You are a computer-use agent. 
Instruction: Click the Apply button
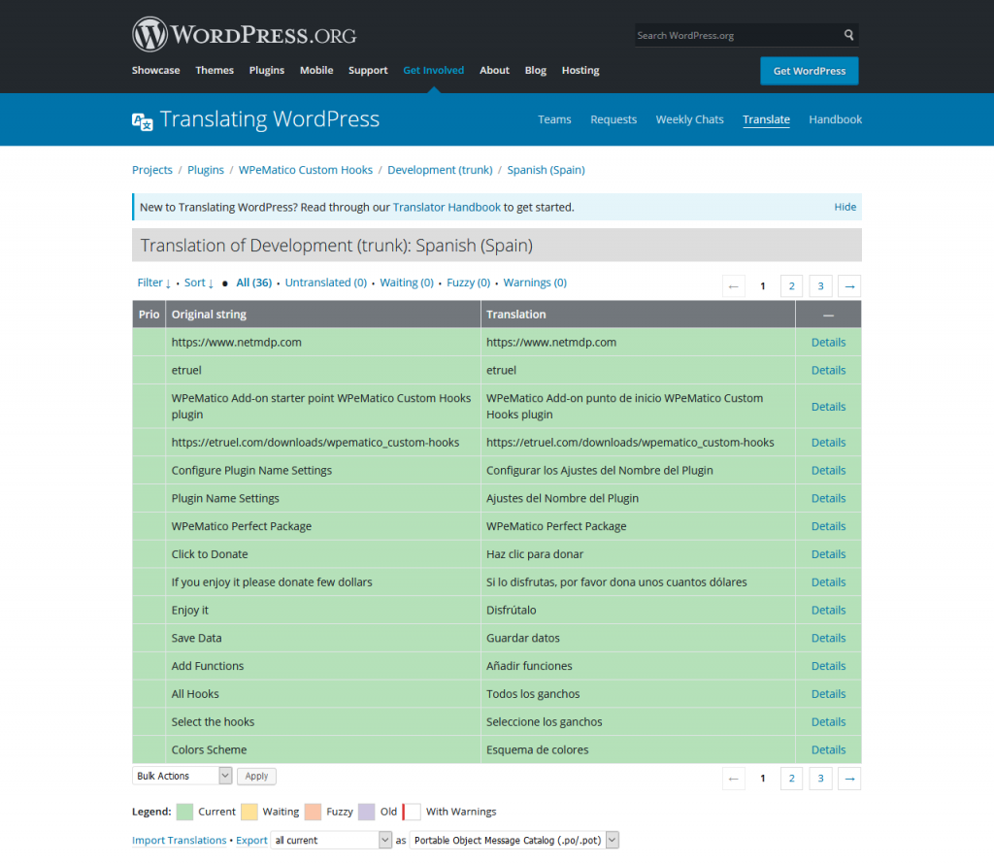tap(256, 776)
